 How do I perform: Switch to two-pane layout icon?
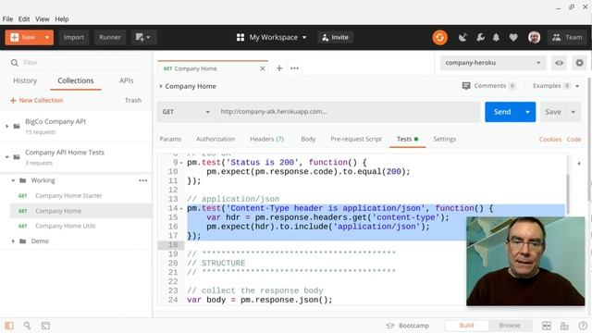(547, 326)
